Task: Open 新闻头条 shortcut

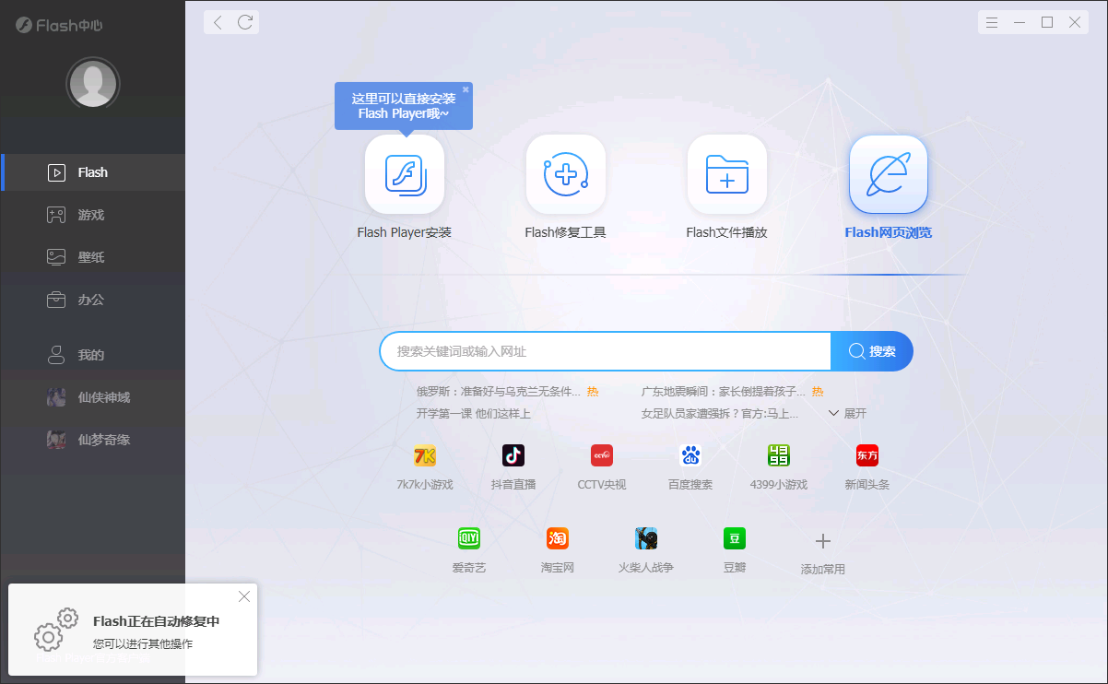Action: point(867,455)
